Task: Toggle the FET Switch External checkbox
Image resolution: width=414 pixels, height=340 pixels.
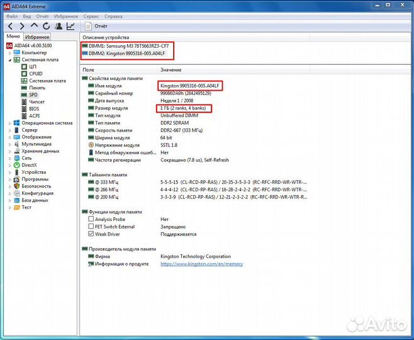Action: click(91, 227)
